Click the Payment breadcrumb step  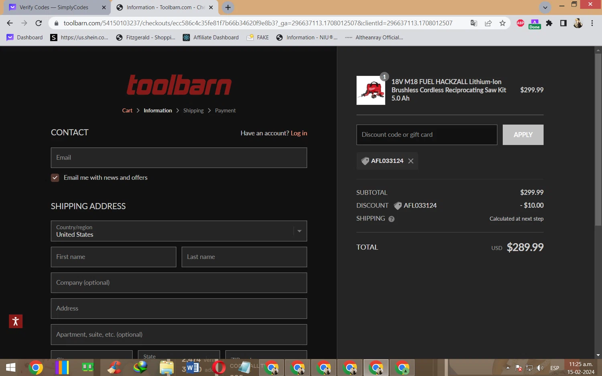click(225, 110)
